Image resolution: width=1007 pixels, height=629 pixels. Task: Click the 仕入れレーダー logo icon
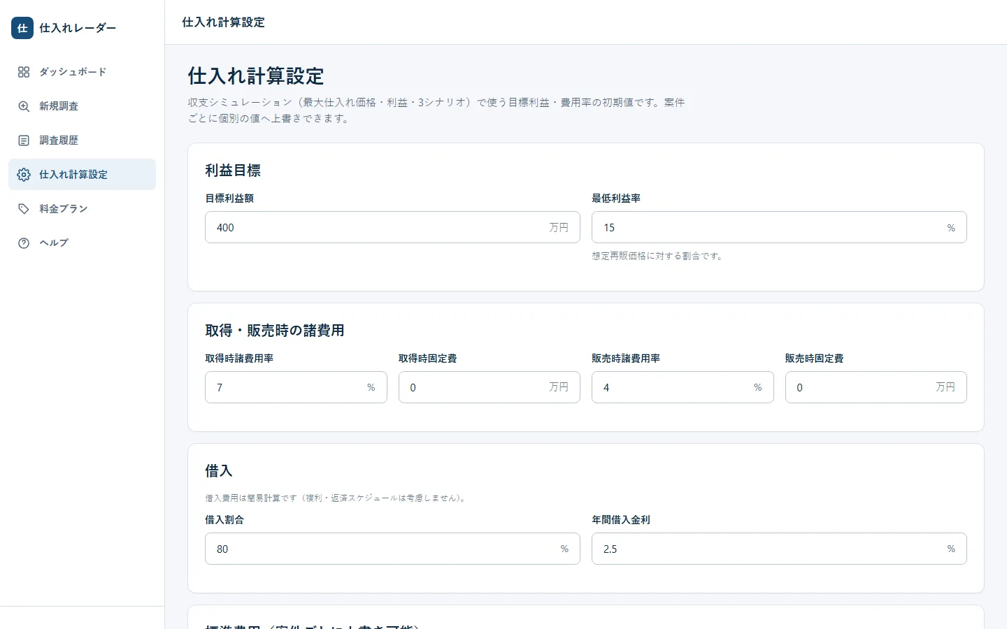[22, 28]
